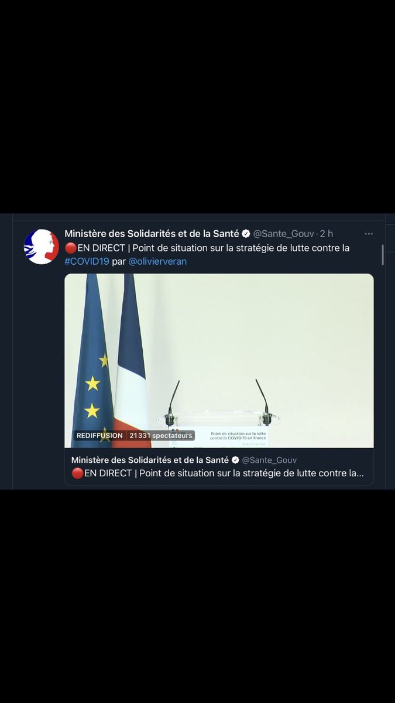Click the verified badge beside the tweet author name
This screenshot has height=703, width=395.
coord(246,234)
